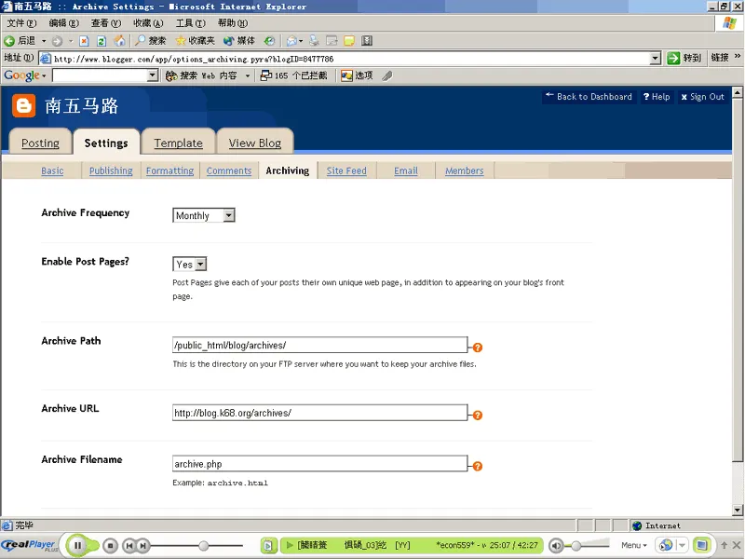Expand the address bar history dropdown
745x559 pixels.
point(653,57)
